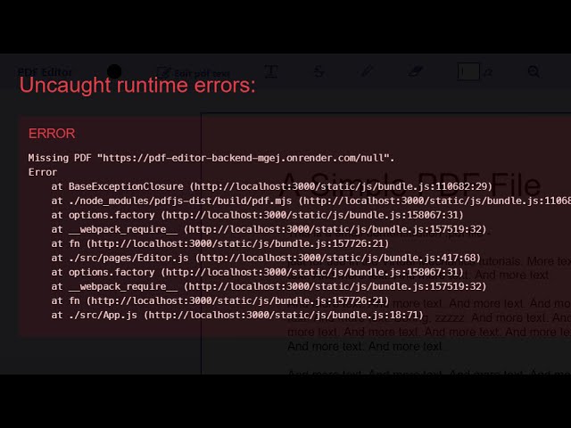Click the ./src/pages/Editor.js stack trace line
The width and height of the screenshot is (571, 428).
point(266,258)
